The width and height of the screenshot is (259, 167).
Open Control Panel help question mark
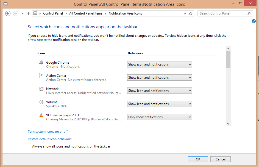[x=254, y=21]
